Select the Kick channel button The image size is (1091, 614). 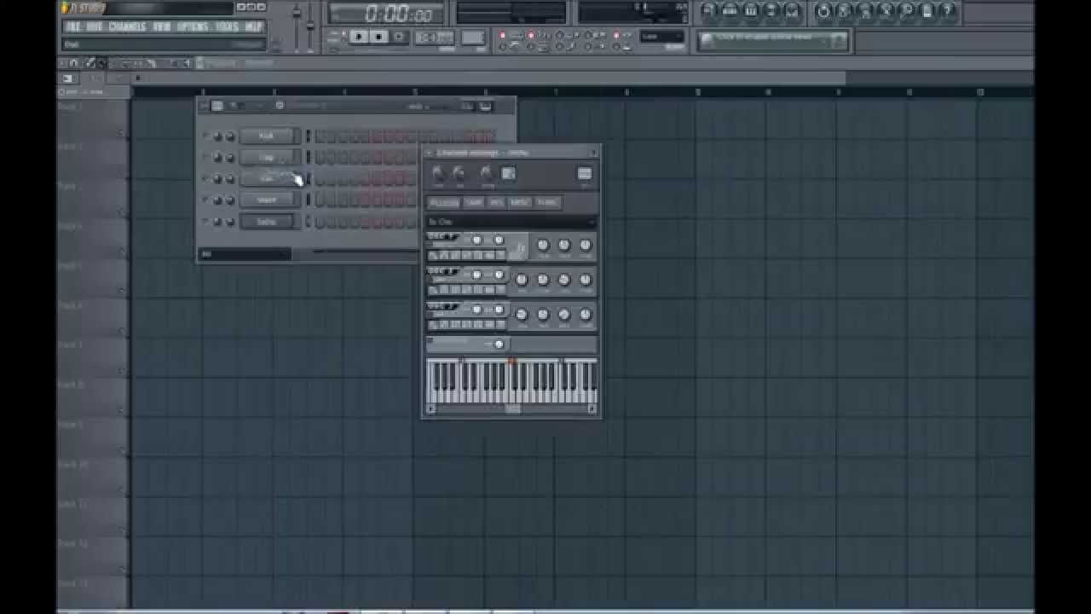pyautogui.click(x=267, y=136)
